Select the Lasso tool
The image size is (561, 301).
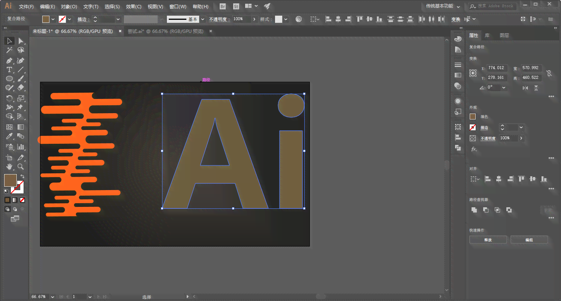click(x=21, y=50)
